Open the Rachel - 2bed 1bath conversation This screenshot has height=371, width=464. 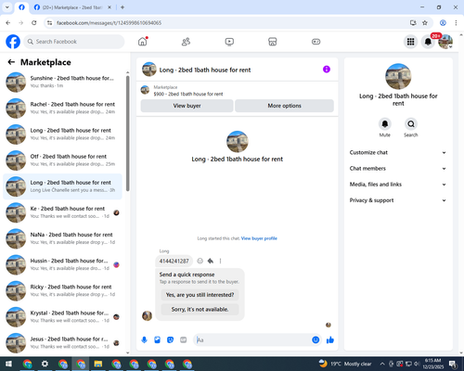63,108
